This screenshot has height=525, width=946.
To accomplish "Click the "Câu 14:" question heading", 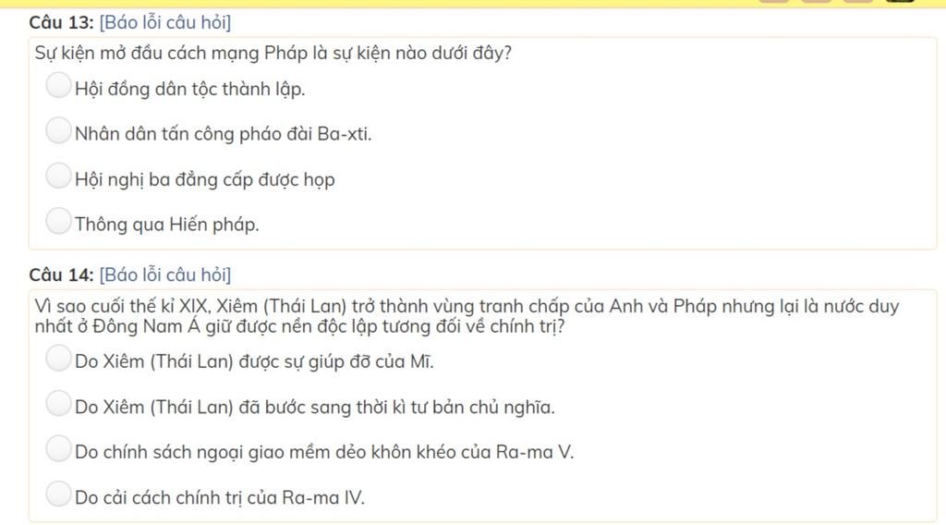I will (x=62, y=275).
